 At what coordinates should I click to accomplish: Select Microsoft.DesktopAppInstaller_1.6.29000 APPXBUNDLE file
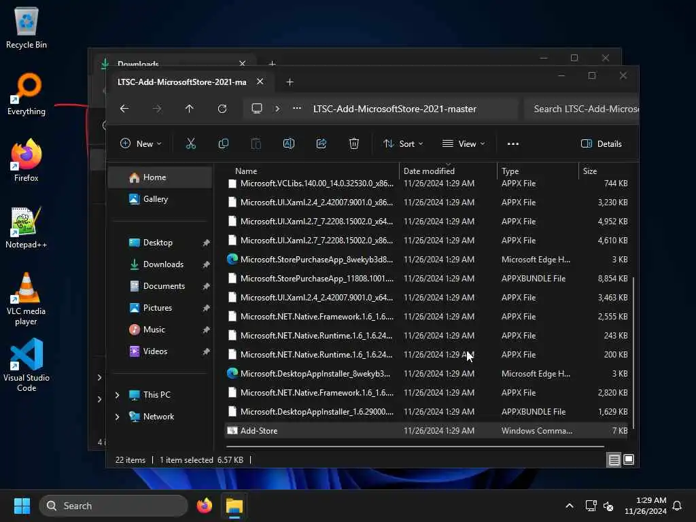pyautogui.click(x=426, y=411)
